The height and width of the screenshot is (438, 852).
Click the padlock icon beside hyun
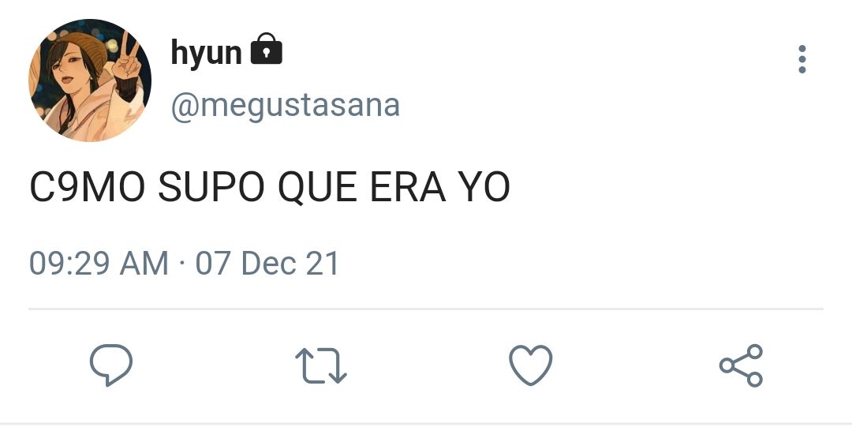[267, 49]
